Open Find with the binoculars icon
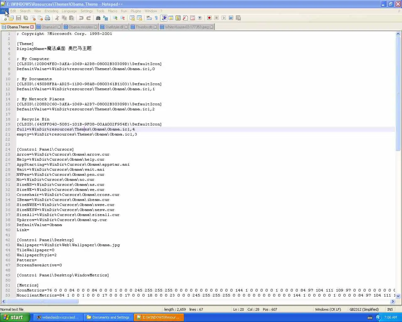The image size is (402, 322). click(98, 18)
